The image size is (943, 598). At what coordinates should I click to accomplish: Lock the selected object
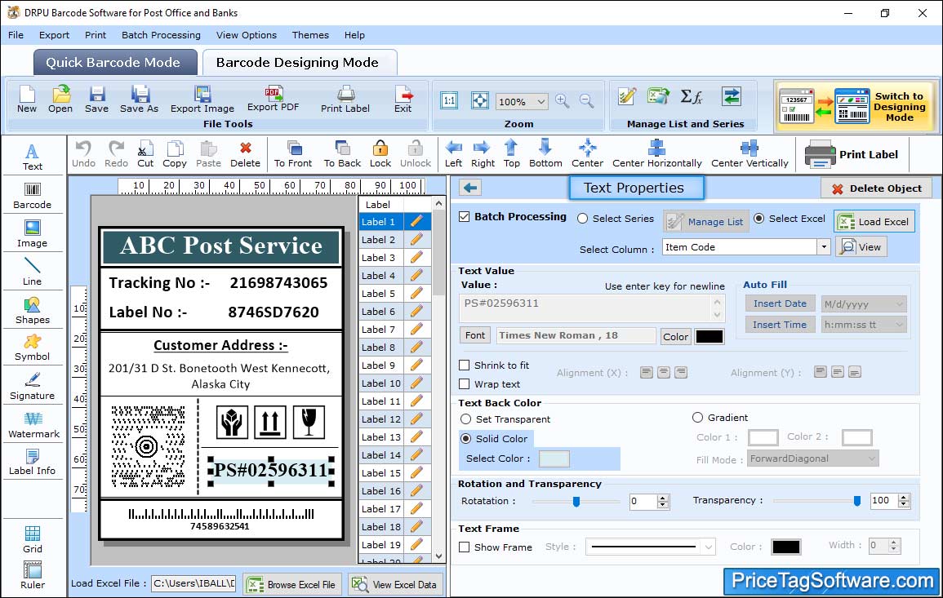pyautogui.click(x=380, y=154)
